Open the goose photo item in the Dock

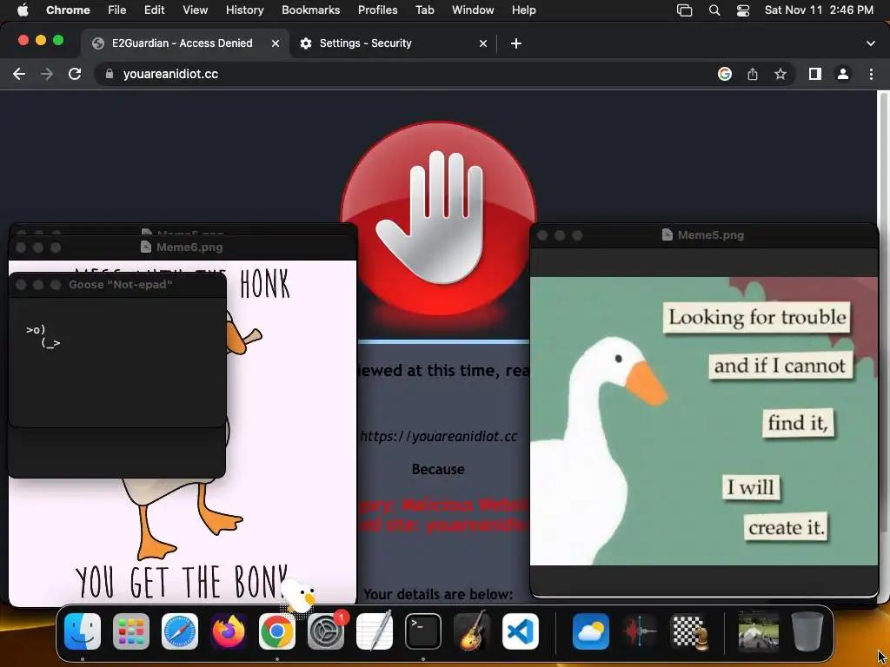(758, 631)
